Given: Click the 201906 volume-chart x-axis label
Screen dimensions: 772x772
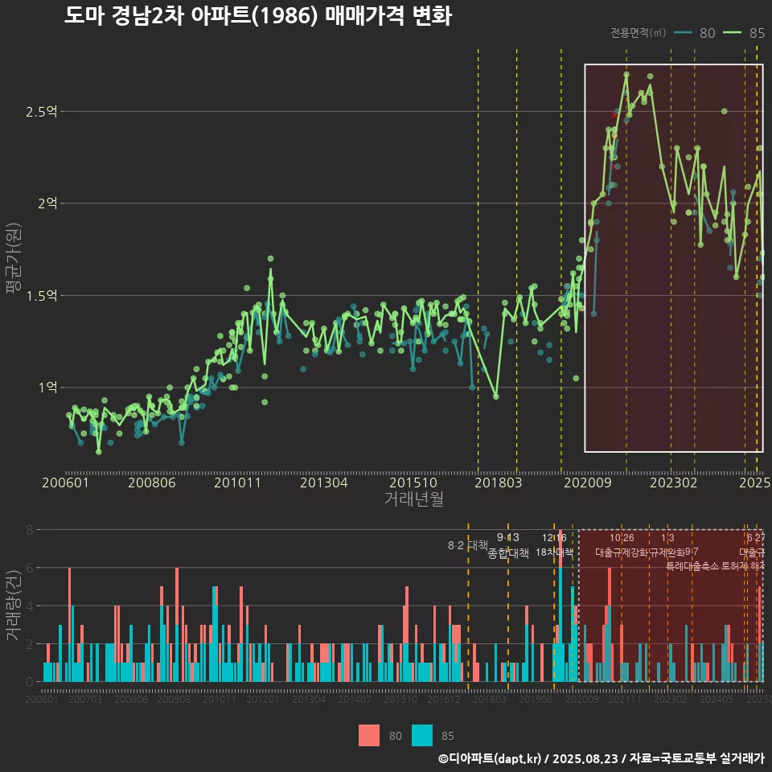Looking at the screenshot, I should click(x=536, y=699).
